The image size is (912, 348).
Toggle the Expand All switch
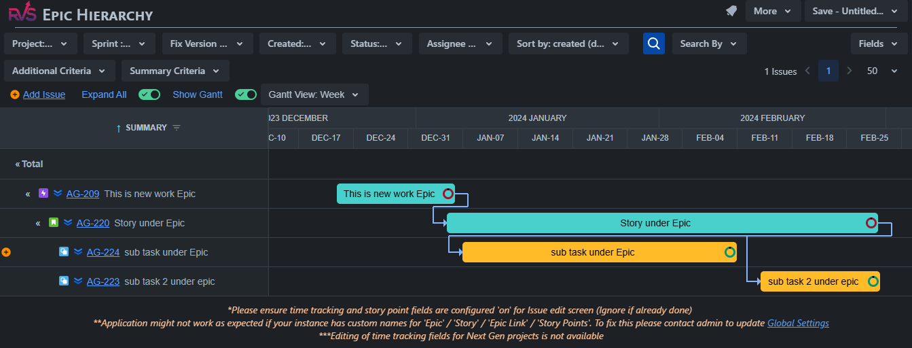point(149,94)
